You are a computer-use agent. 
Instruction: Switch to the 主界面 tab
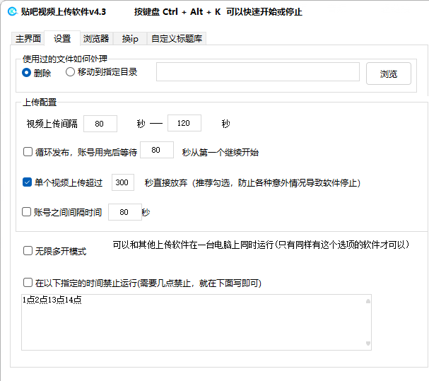pyautogui.click(x=28, y=39)
